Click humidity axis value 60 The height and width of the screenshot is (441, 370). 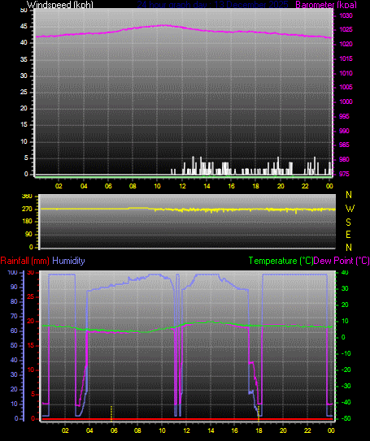(x=14, y=331)
